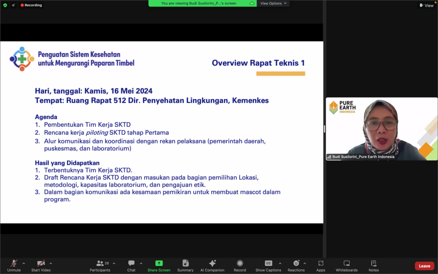Screen dimensions: 438x274
Task: Unmute the microphone
Action: click(14, 266)
